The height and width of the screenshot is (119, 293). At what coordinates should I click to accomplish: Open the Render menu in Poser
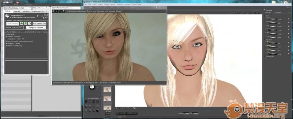pyautogui.click(x=113, y=4)
